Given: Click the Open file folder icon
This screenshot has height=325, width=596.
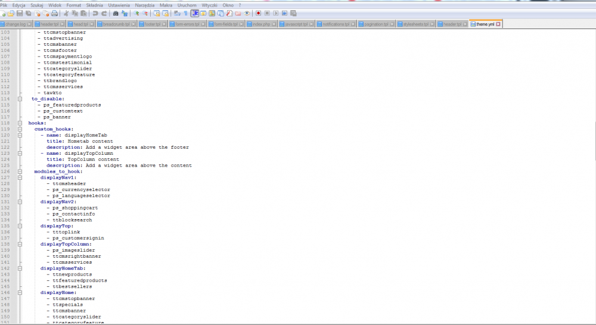Looking at the screenshot, I should [x=11, y=13].
